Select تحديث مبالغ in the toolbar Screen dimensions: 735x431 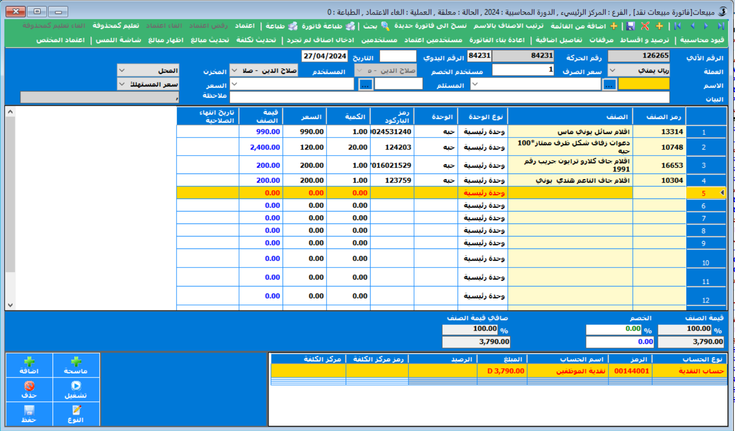point(210,40)
